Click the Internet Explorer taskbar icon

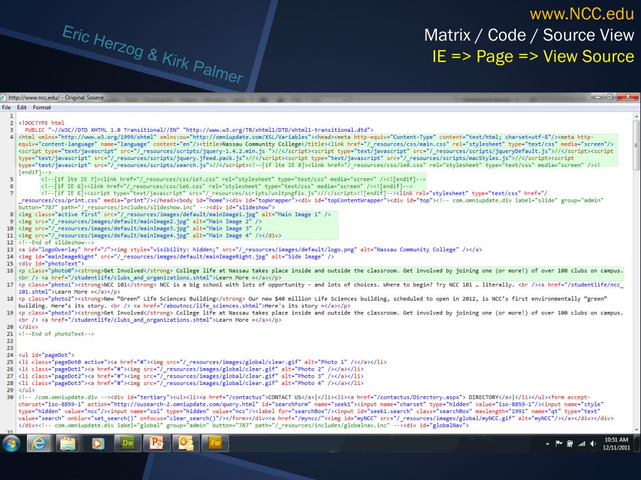tap(39, 443)
